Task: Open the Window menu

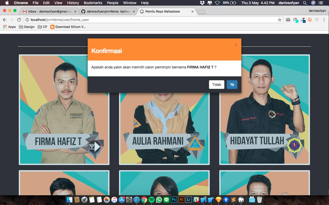Action: (x=130, y=3)
